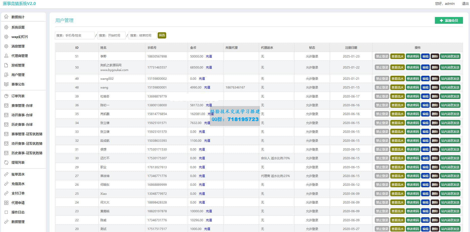Click the users icon beside 用户管理

pyautogui.click(x=6, y=75)
